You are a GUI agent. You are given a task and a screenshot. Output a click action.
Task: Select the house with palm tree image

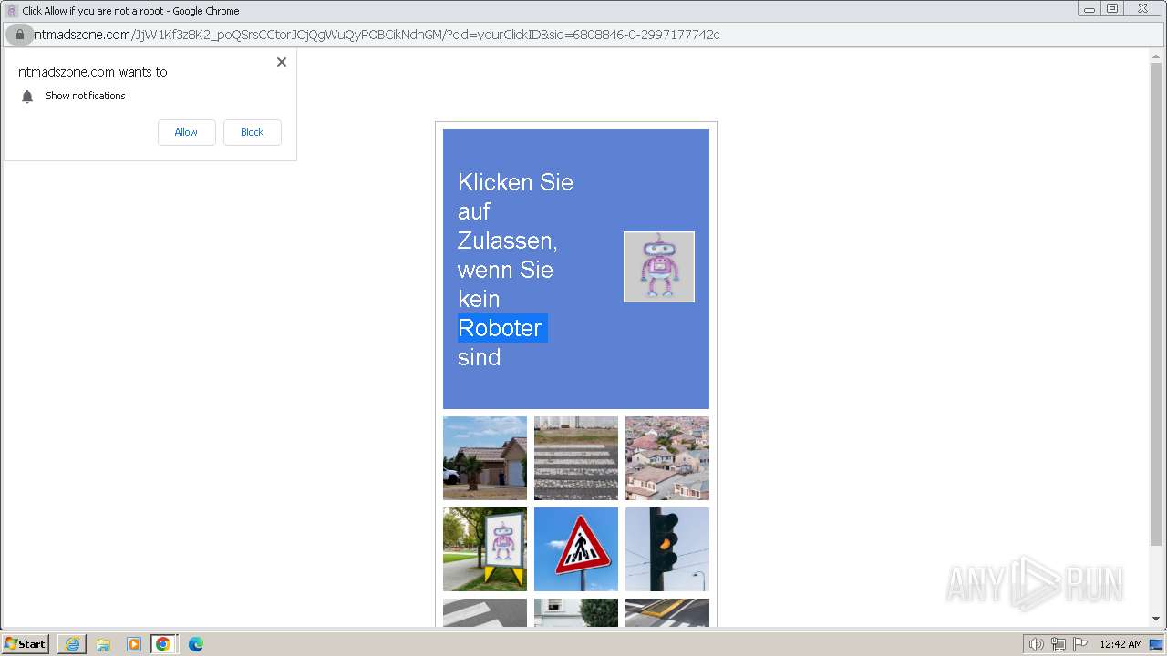point(485,458)
